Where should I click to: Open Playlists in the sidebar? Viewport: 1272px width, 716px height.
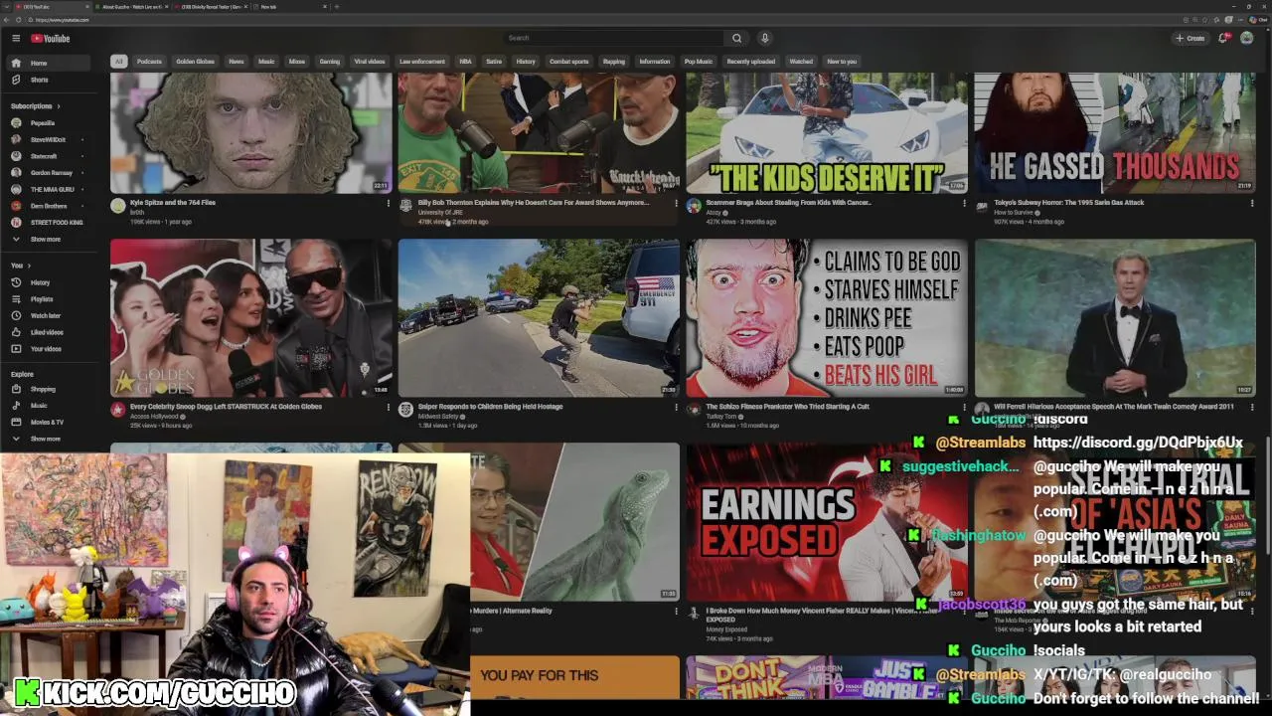pyautogui.click(x=50, y=298)
